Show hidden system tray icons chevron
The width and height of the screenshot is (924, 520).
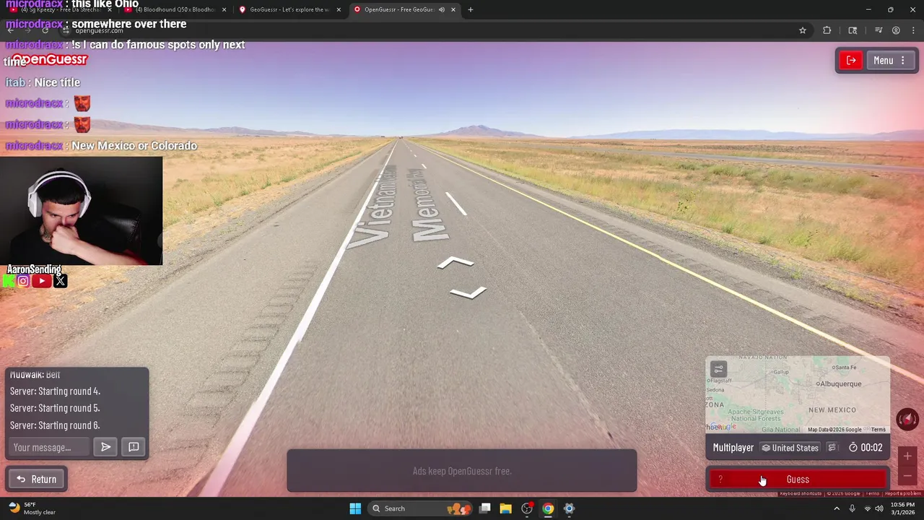click(837, 508)
